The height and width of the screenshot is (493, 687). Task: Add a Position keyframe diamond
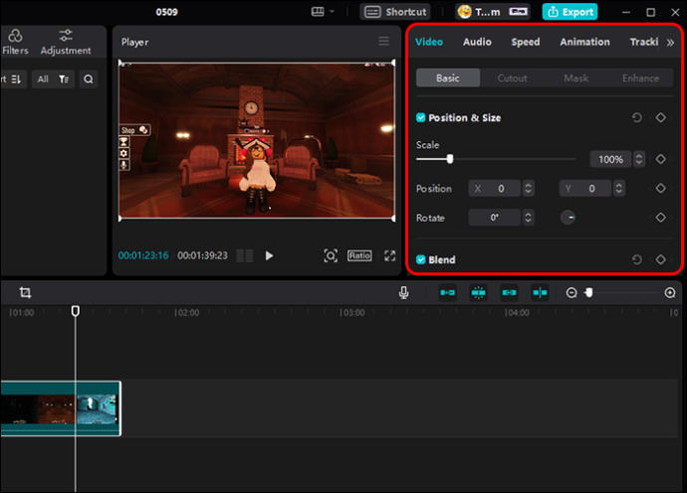coord(661,188)
